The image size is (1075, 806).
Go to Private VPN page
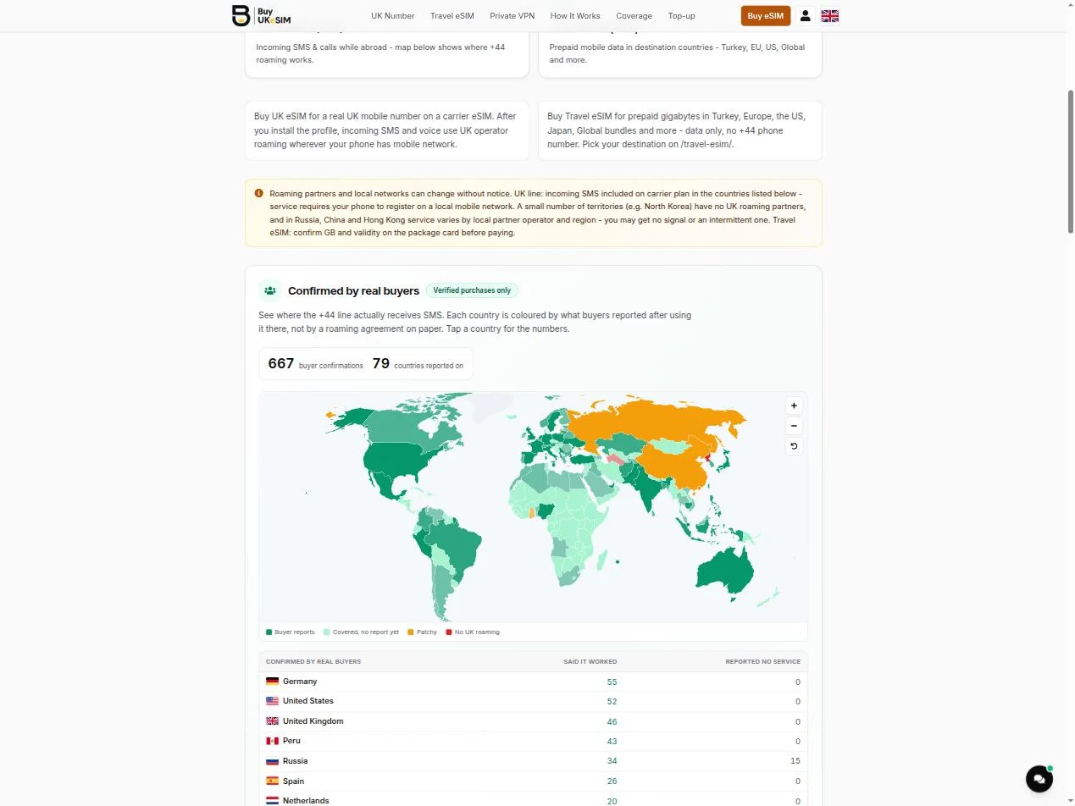pyautogui.click(x=513, y=16)
